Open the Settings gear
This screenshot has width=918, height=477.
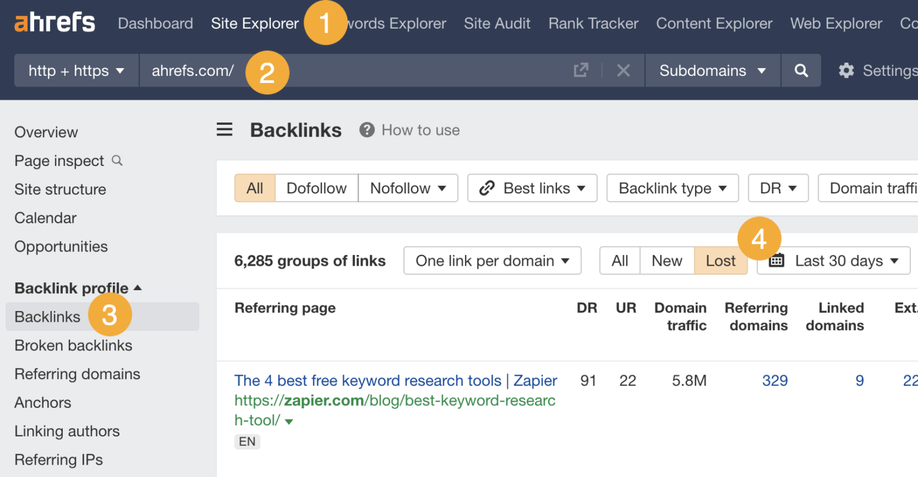pos(846,70)
